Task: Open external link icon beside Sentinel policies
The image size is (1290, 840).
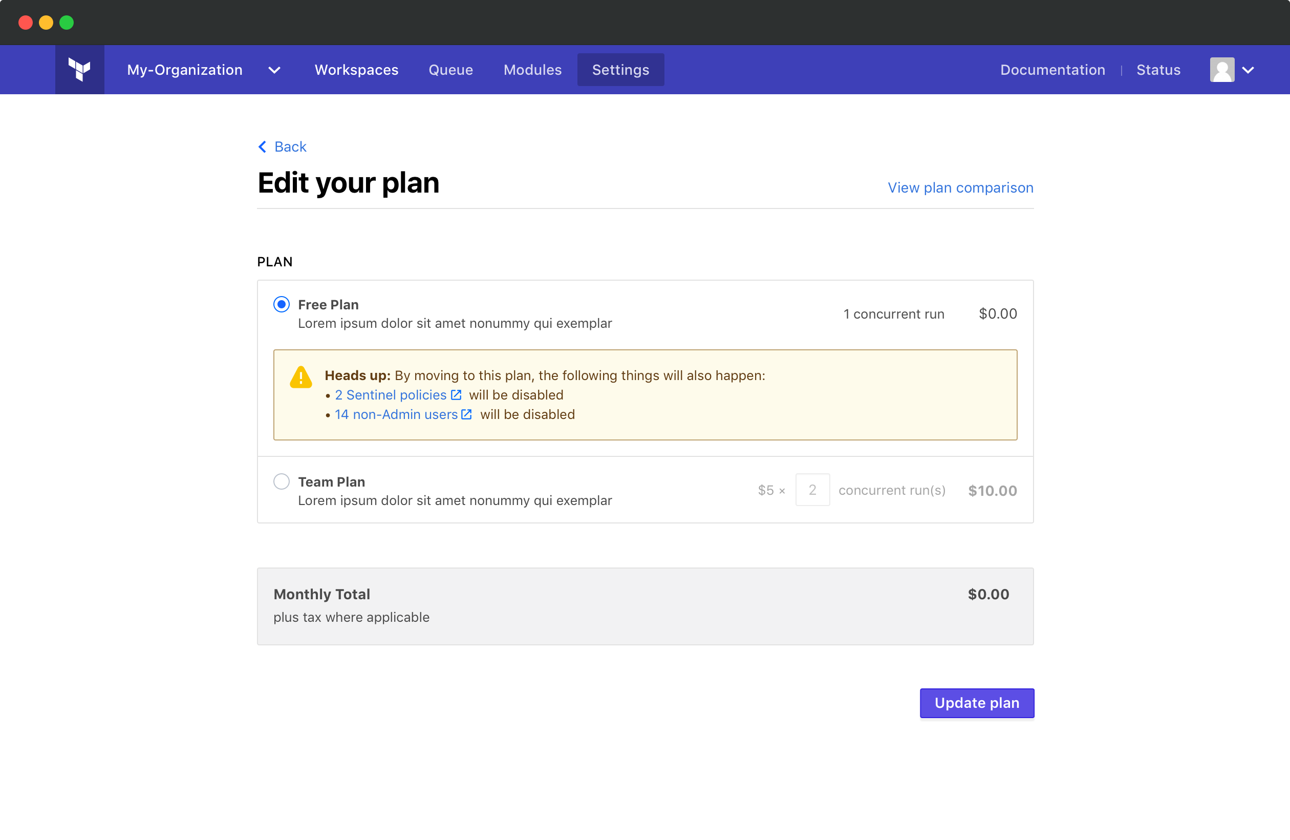Action: coord(456,395)
